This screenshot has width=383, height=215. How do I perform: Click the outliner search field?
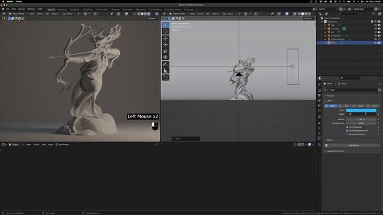347,14
